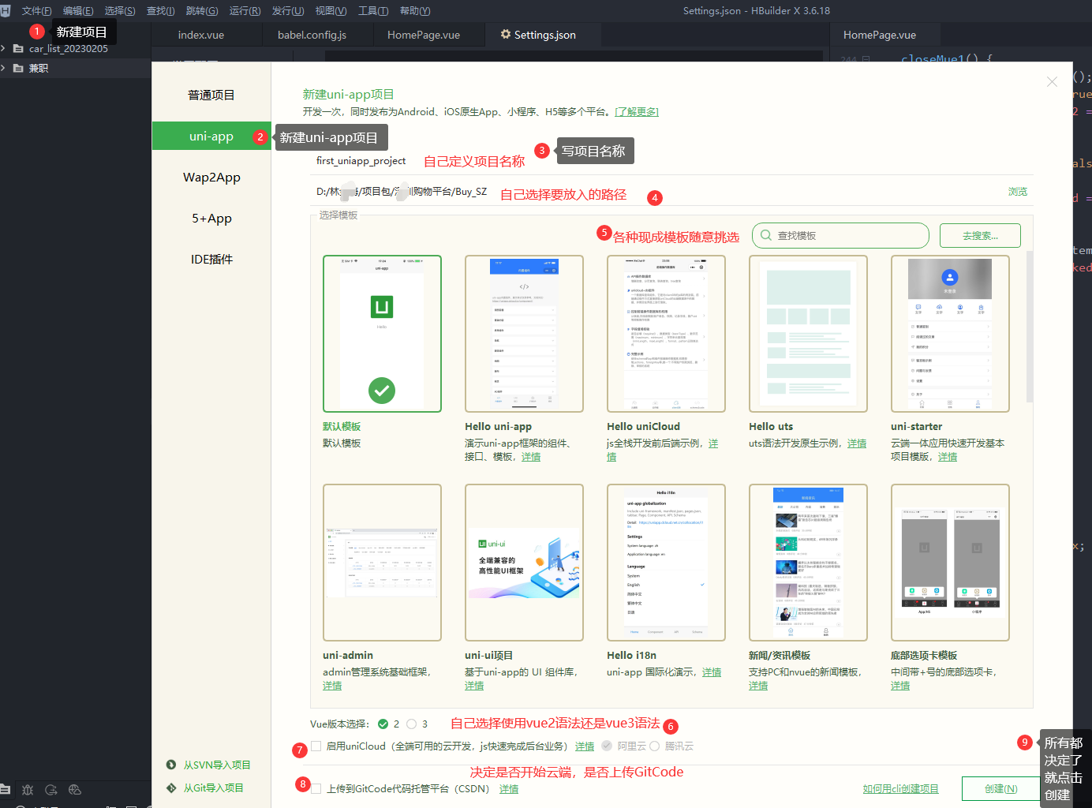Close the new project dialog with X
Image resolution: width=1092 pixels, height=808 pixels.
[1052, 81]
